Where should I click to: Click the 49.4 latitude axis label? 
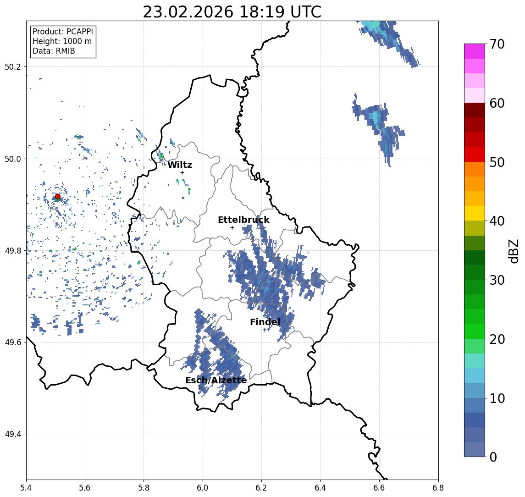(x=13, y=434)
